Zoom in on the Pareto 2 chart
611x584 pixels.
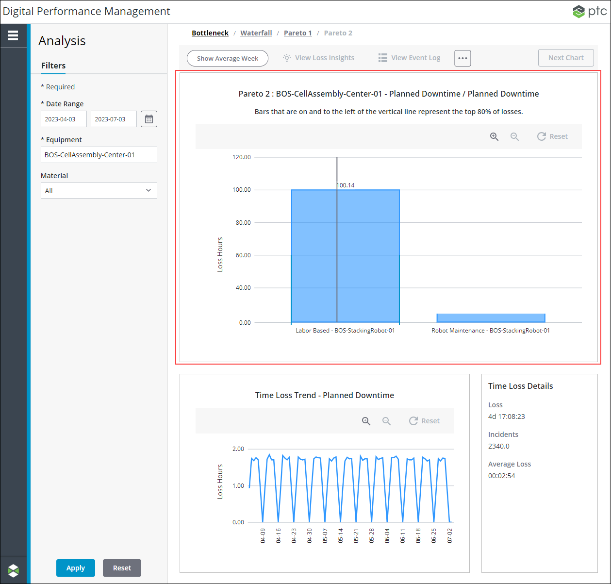pyautogui.click(x=494, y=136)
